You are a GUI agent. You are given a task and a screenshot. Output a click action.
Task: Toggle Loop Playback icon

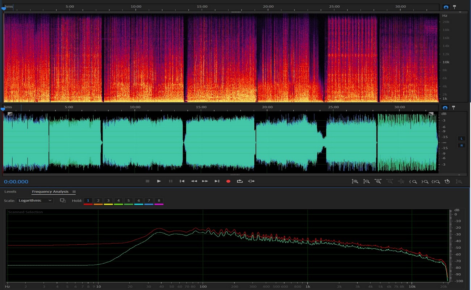(239, 181)
